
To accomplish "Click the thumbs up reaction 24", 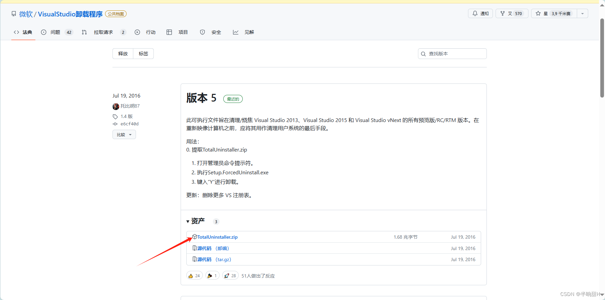I will (x=194, y=276).
